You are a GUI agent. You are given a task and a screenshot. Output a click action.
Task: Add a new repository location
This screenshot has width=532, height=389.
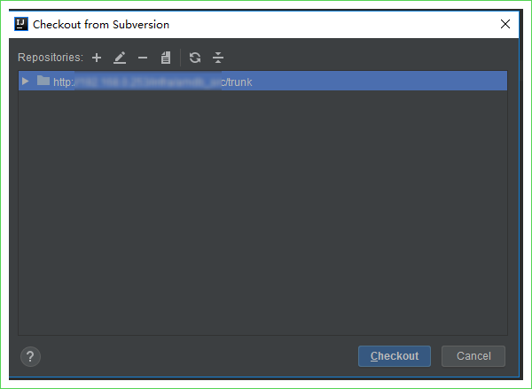[97, 58]
